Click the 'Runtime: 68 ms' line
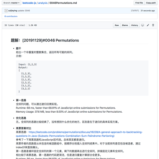The width and height of the screenshot is (159, 159). [66, 108]
